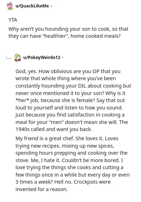Select the YTA verdict text

13,20
